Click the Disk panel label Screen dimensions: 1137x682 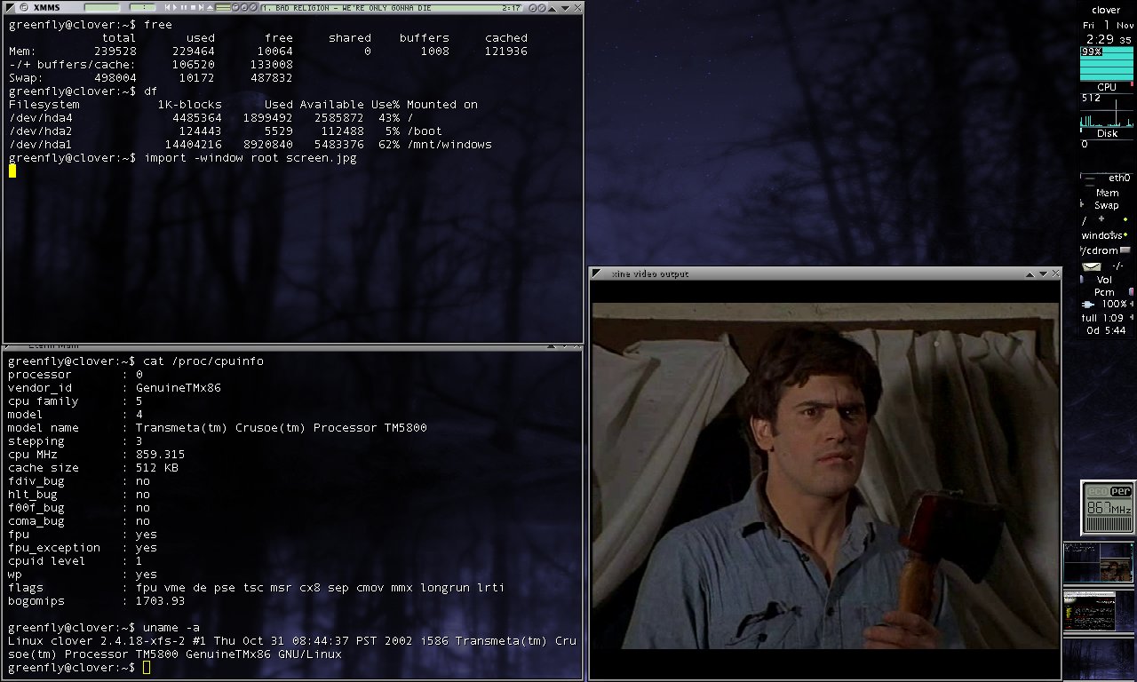point(1107,133)
